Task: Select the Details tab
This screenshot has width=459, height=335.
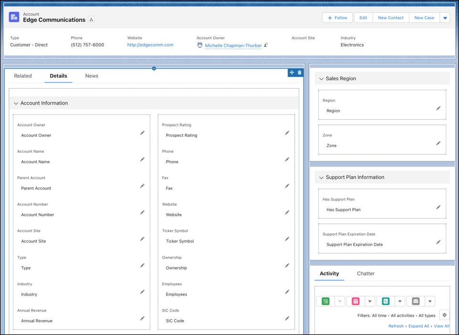Action: [58, 76]
